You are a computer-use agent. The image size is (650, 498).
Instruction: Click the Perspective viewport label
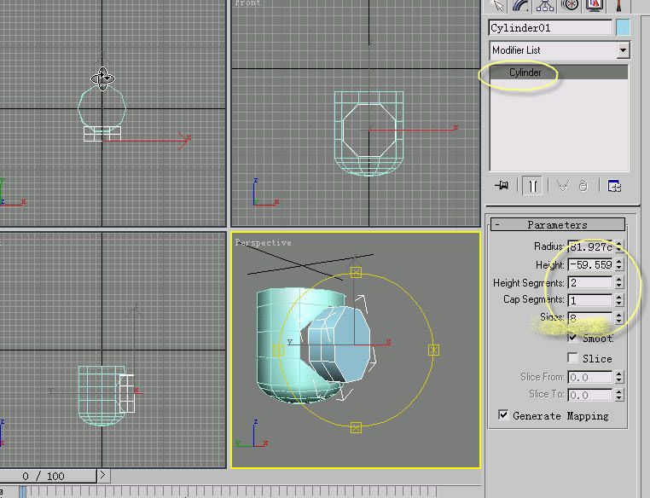(x=264, y=243)
